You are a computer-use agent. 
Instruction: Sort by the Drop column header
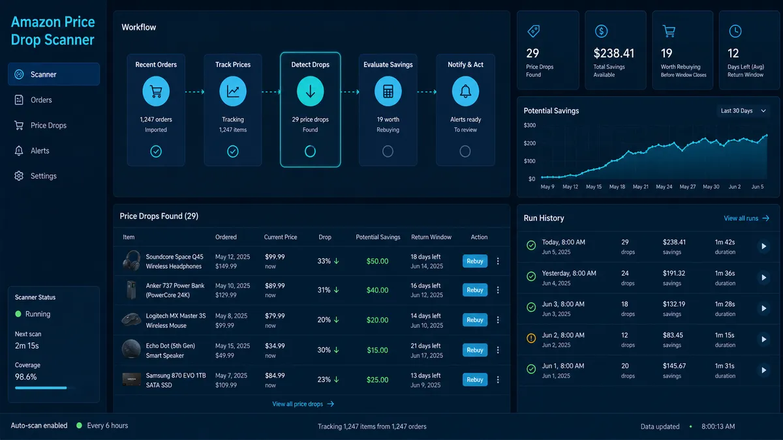pyautogui.click(x=325, y=237)
